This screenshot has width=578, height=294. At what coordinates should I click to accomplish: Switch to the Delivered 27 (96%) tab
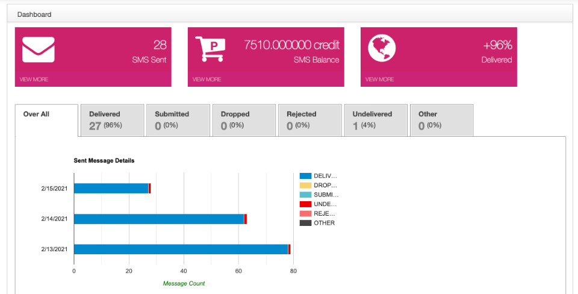tap(113, 120)
